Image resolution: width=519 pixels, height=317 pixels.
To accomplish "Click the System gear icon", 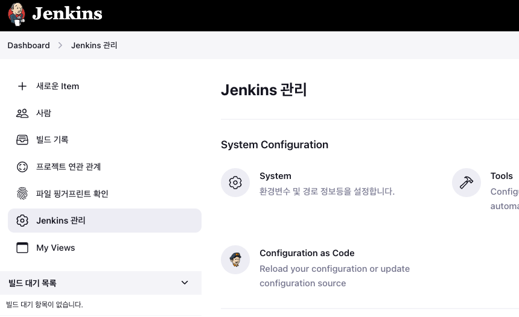I will click(235, 183).
